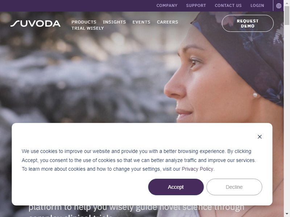
Task: Click the Suvoda logo
Action: tap(35, 24)
